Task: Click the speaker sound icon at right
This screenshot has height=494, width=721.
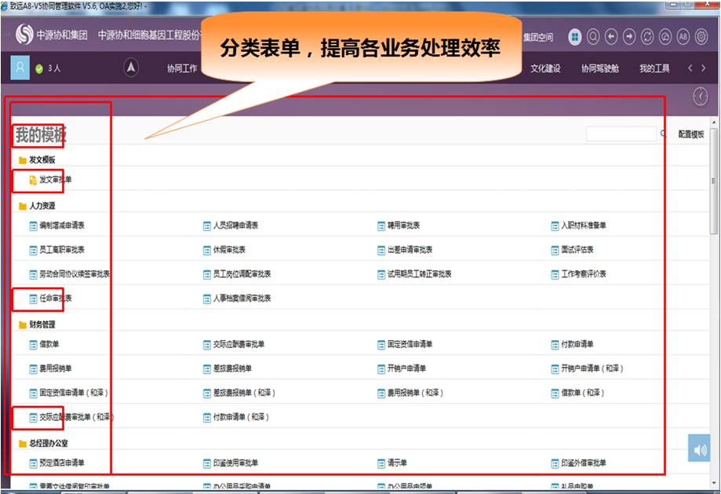Action: pyautogui.click(x=699, y=448)
